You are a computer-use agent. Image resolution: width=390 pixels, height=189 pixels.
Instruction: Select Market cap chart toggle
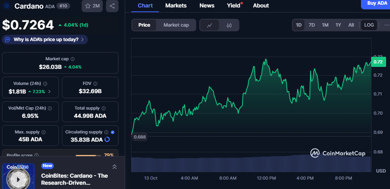pos(176,25)
